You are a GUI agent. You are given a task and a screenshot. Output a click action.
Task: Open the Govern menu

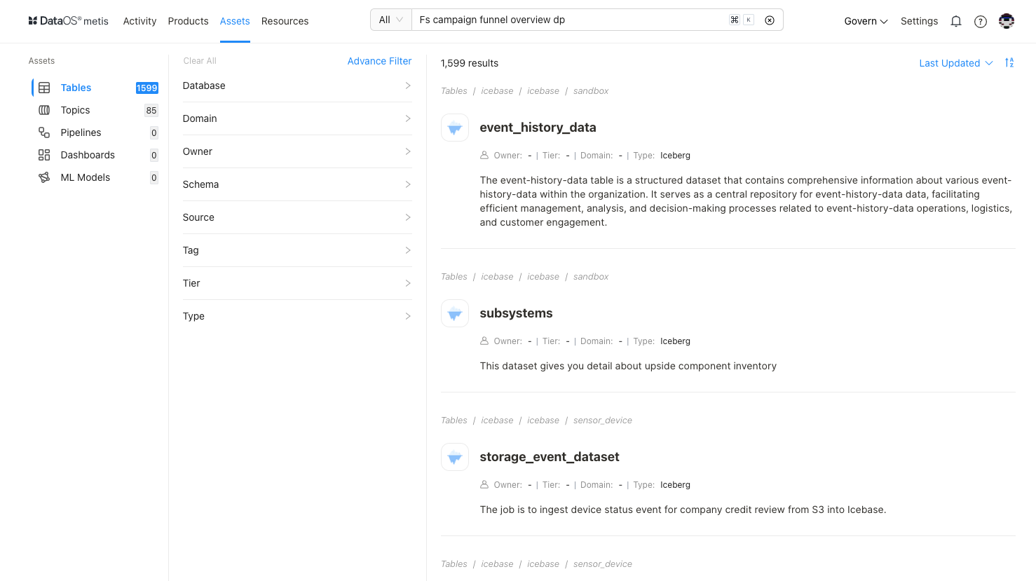click(866, 21)
